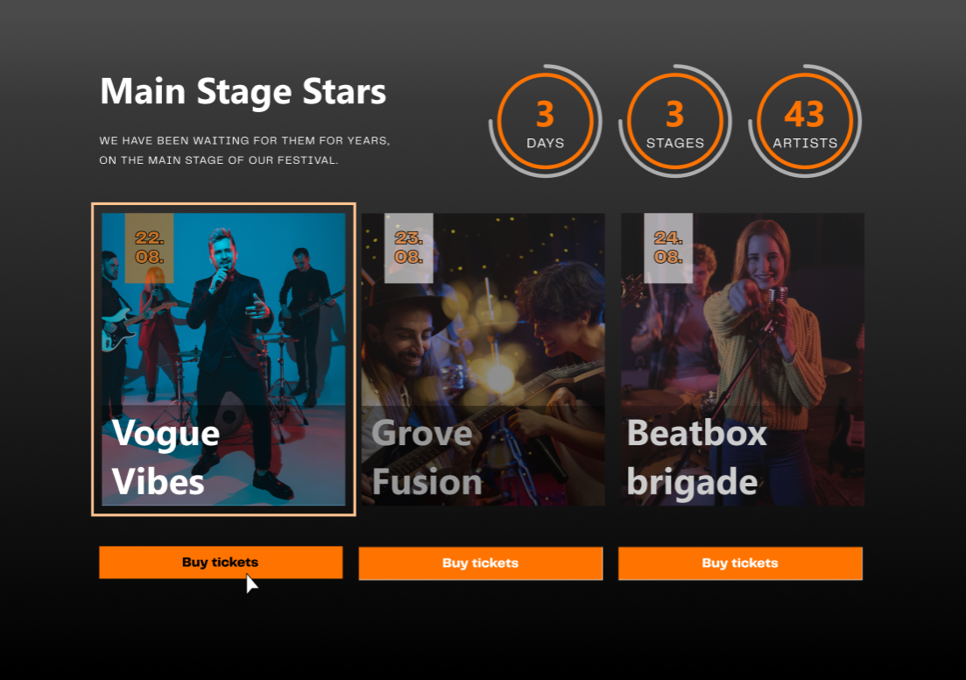Click the 3 DAYS circular counter

coord(546,121)
